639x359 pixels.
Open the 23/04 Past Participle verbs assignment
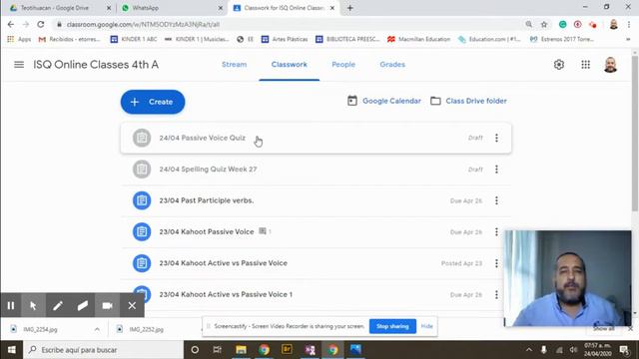point(207,200)
